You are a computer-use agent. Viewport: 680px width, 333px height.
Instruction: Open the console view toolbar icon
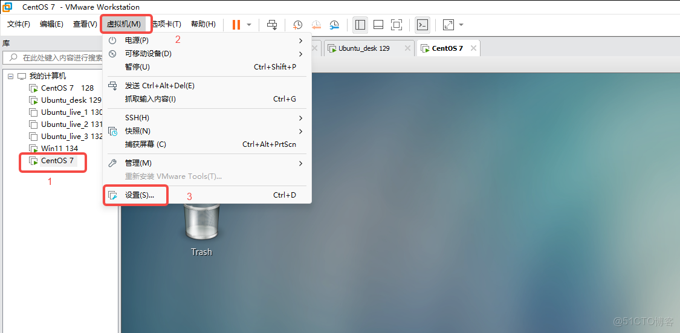click(x=423, y=25)
